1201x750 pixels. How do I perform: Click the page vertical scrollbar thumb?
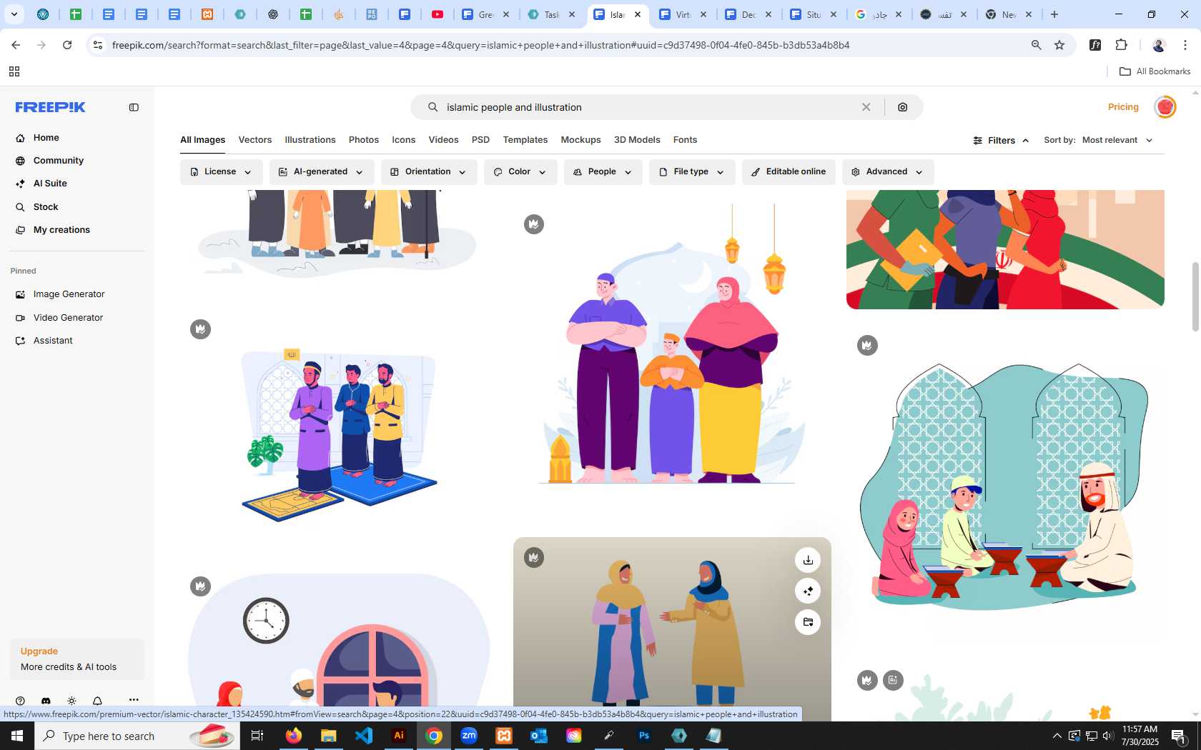coord(1195,296)
